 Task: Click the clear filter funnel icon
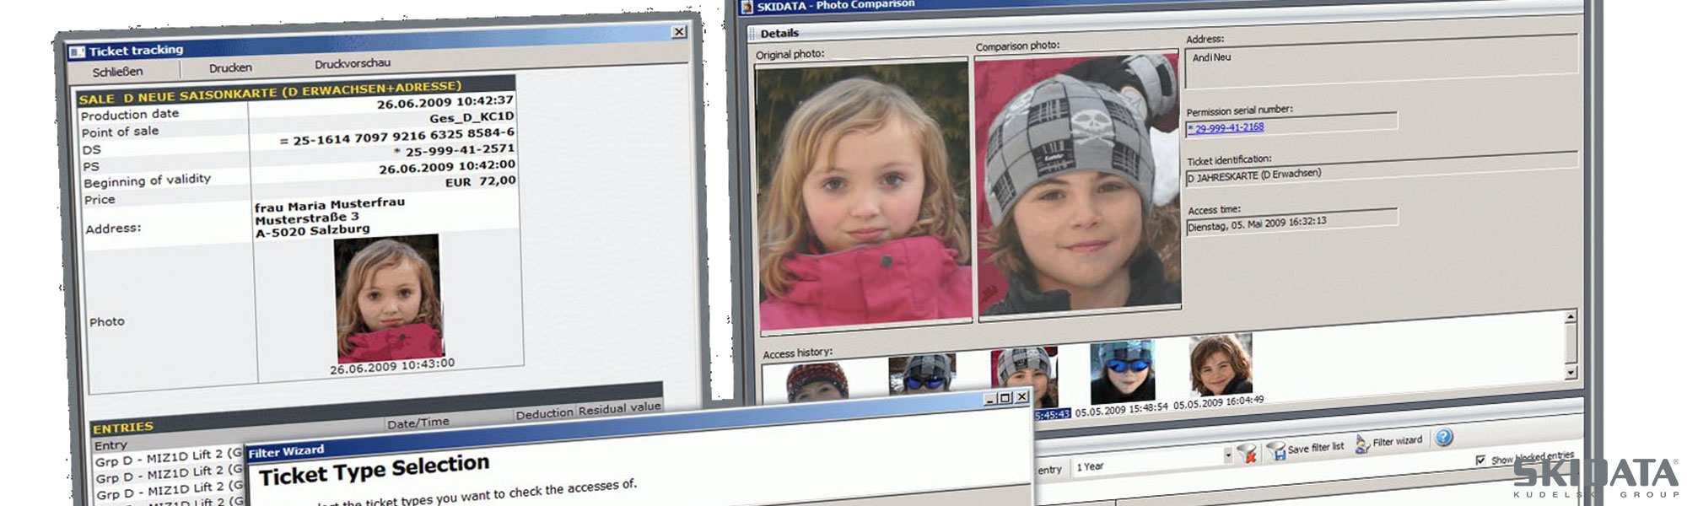click(1247, 453)
